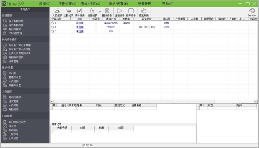Open the Service headset icon
Viewport: 259px width, 148px height.
point(252,12)
